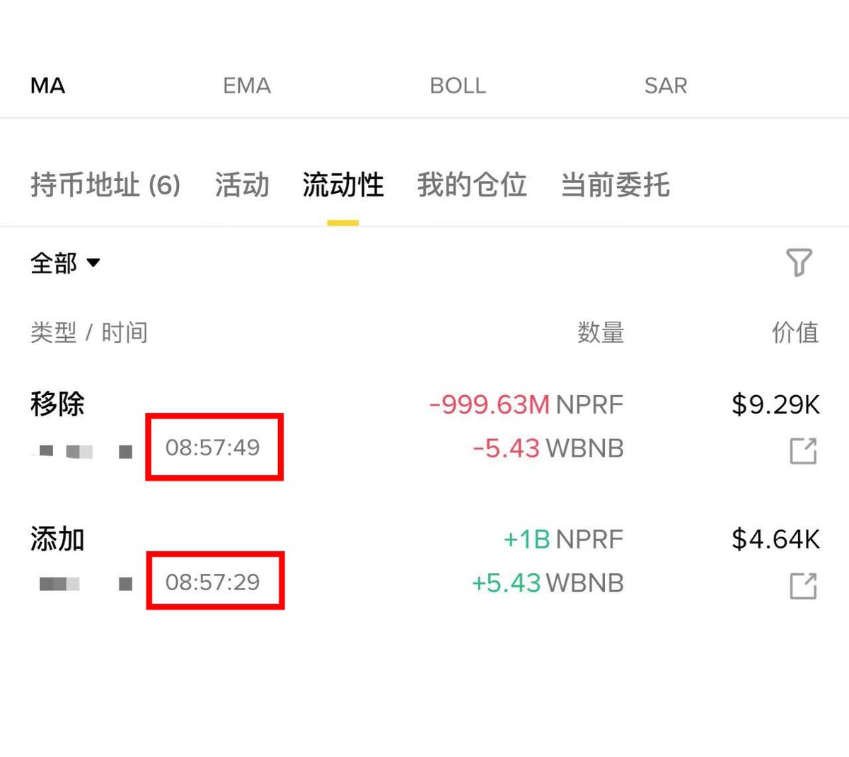Click the small square icon near 08:57:29

pyautogui.click(x=126, y=584)
